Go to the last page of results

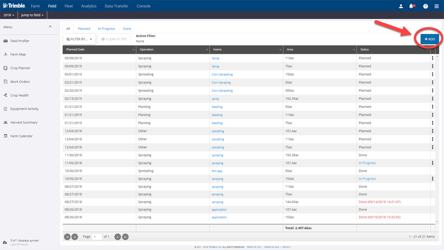[x=125, y=237]
